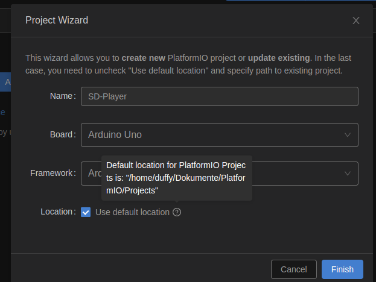
Task: Expand the Framework dropdown chevron
Action: tap(348, 174)
